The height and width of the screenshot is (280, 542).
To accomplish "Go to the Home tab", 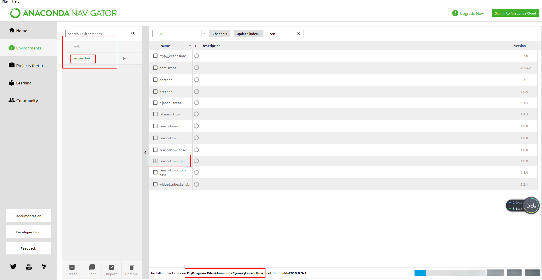I will click(x=28, y=30).
